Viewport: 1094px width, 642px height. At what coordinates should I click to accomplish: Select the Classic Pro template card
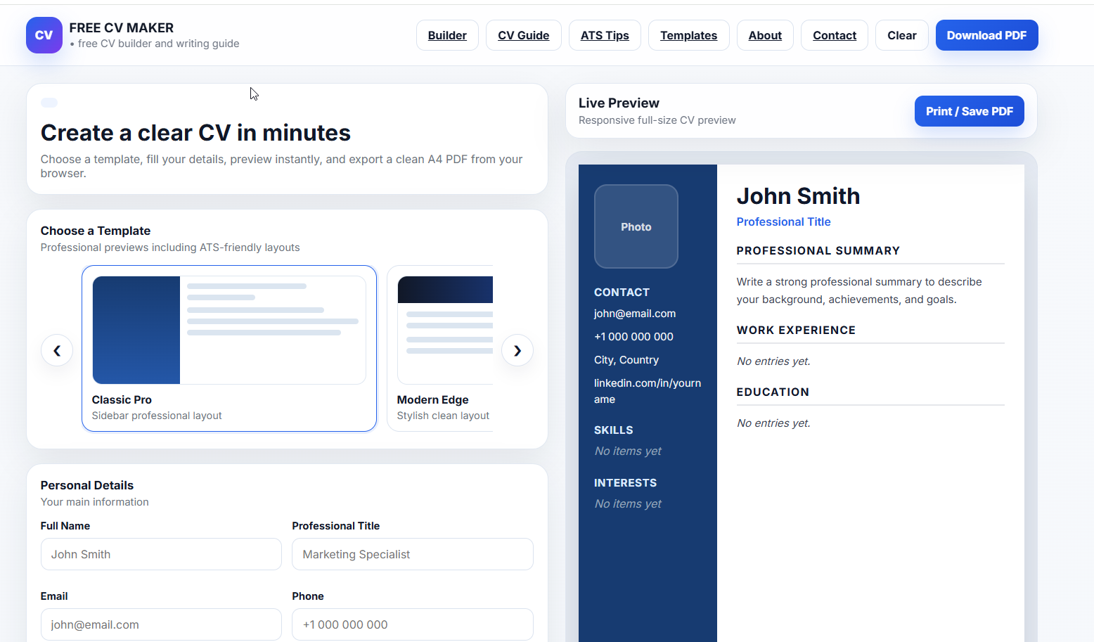[229, 348]
